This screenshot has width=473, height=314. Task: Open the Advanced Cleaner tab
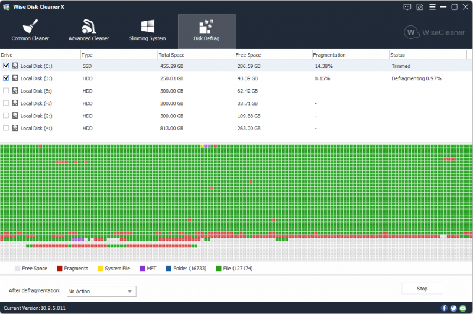[89, 31]
